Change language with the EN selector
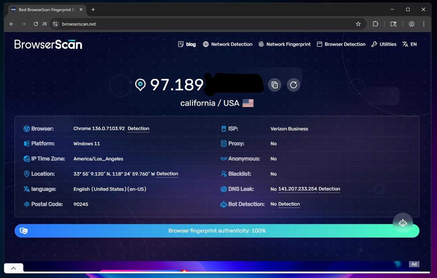Viewport: 437px width, 278px height. tap(410, 44)
